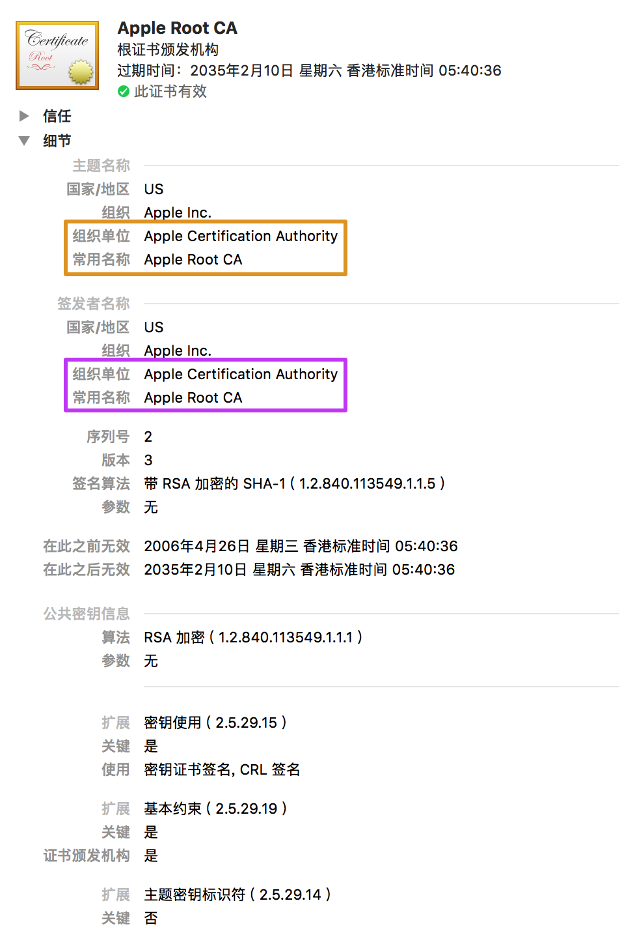Click the 信任 section label
The width and height of the screenshot is (635, 931).
click(57, 116)
